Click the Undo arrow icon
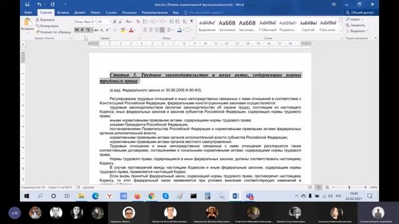The height and width of the screenshot is (224, 399). (x=39, y=4)
